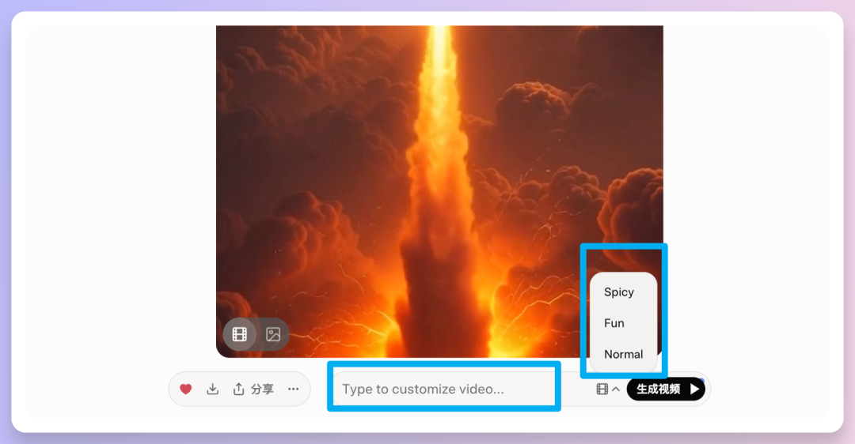Select Normal mode from the popup

(623, 354)
